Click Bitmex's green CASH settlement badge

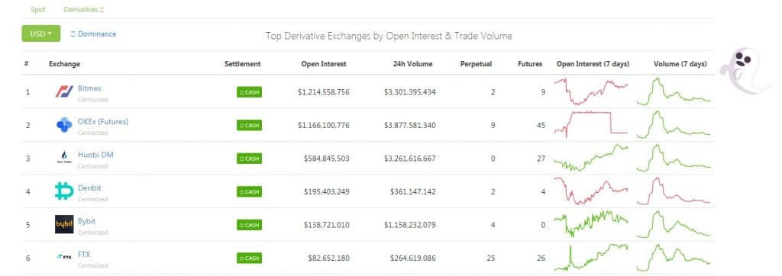(249, 92)
